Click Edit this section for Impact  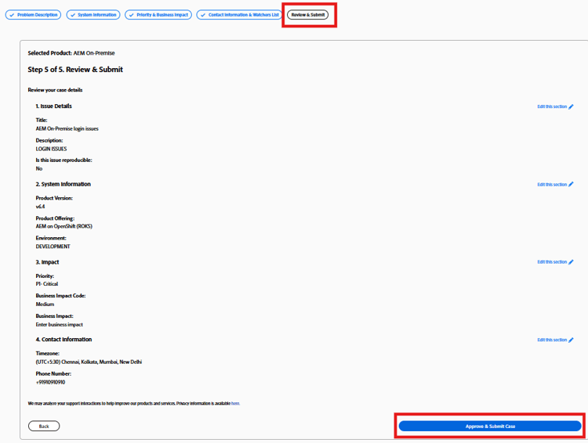[x=552, y=262]
